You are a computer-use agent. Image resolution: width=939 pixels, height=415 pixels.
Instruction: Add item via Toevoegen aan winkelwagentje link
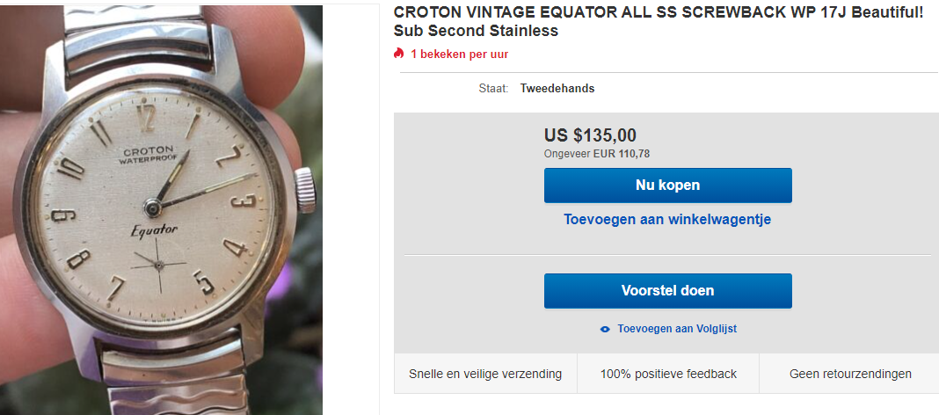(667, 219)
